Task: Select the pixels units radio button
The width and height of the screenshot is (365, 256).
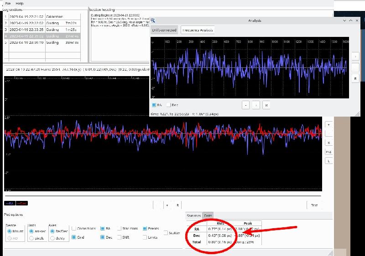Action: tap(31, 238)
